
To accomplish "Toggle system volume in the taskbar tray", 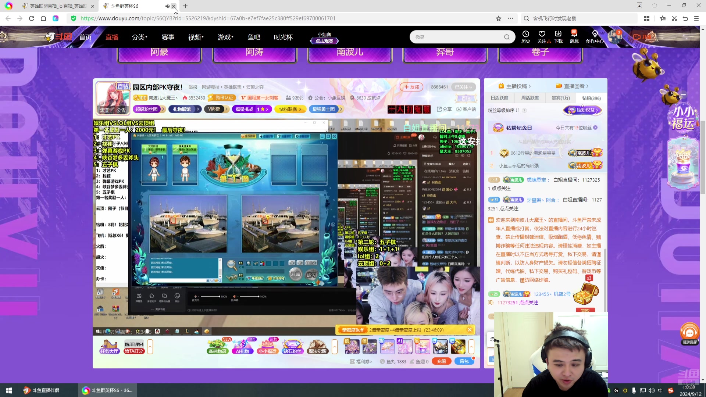I will coord(651,390).
